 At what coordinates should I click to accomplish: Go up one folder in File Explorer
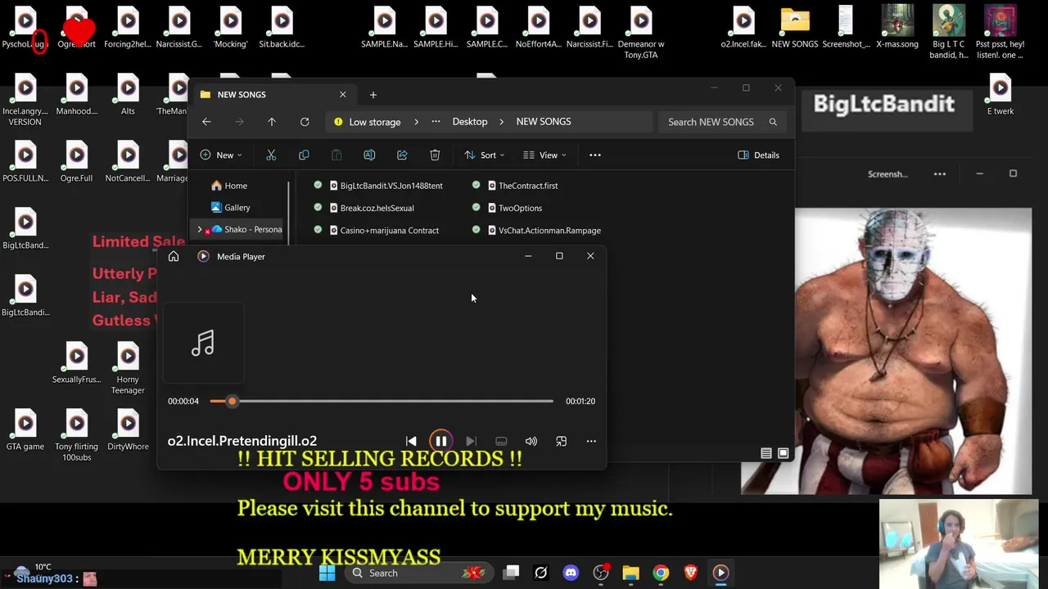pos(272,122)
